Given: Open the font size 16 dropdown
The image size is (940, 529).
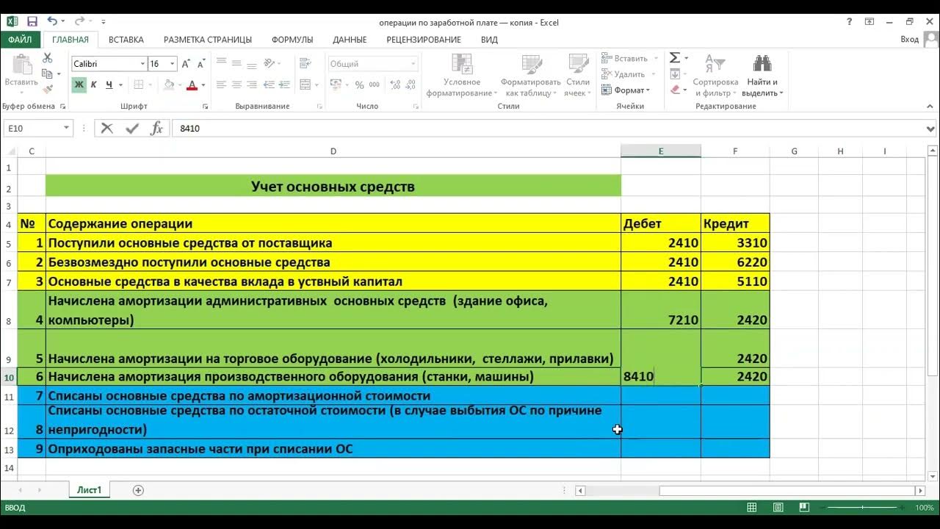Looking at the screenshot, I should point(173,64).
